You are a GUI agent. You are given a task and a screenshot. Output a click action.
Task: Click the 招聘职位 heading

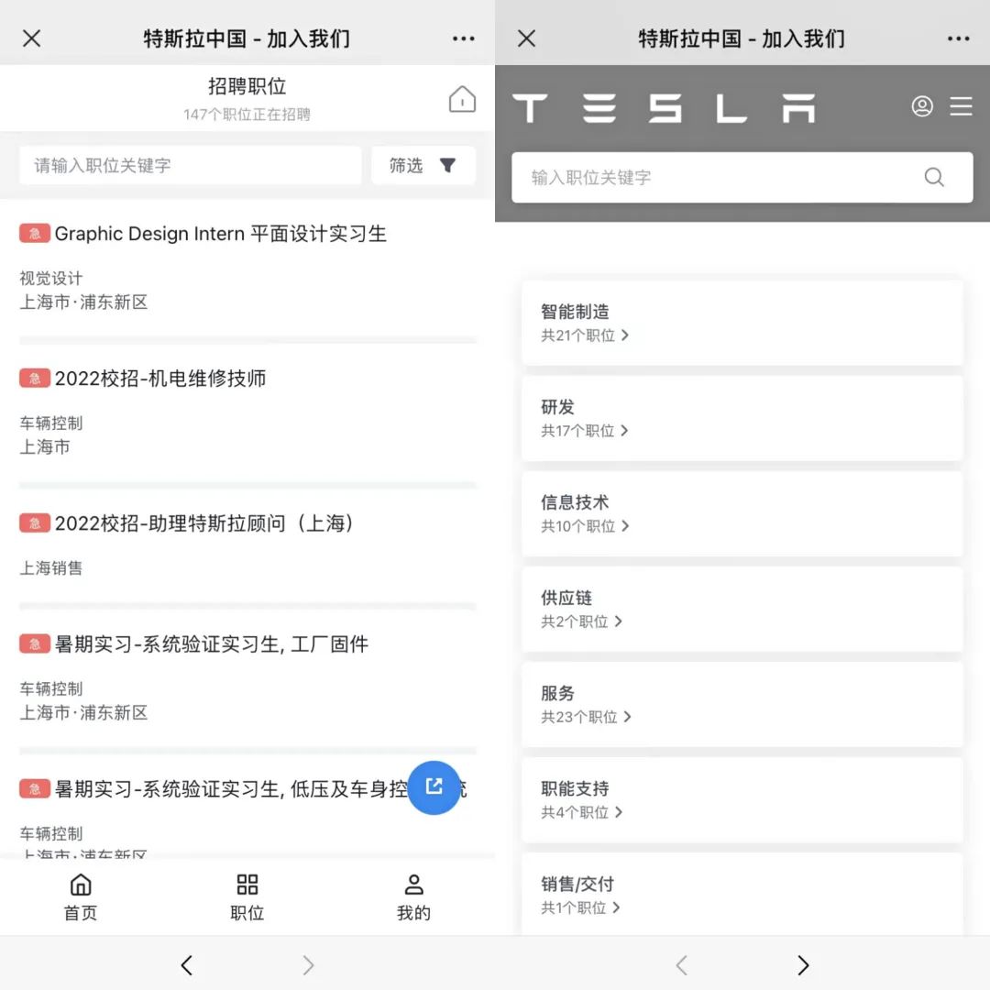(x=247, y=86)
